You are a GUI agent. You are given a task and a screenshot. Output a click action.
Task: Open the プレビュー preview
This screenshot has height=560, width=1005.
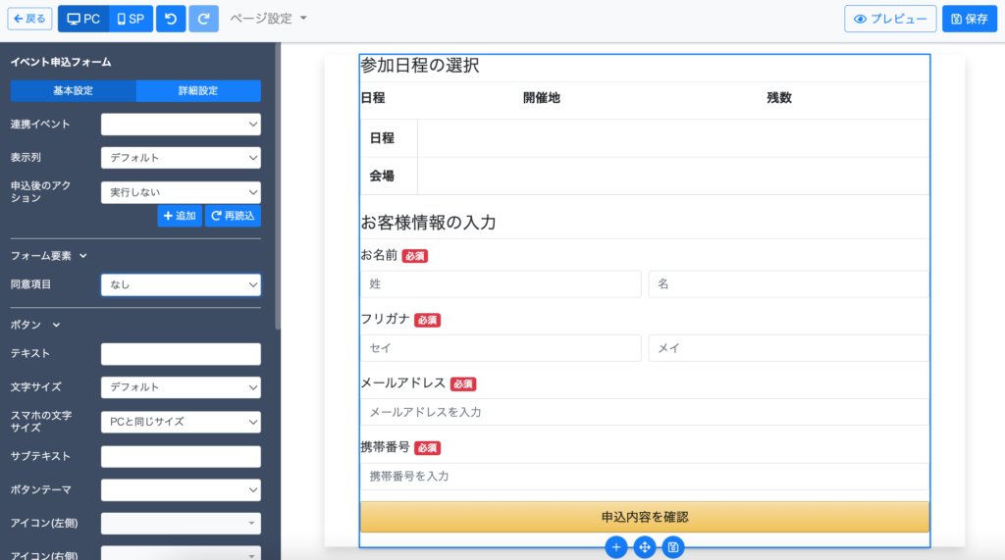click(889, 19)
